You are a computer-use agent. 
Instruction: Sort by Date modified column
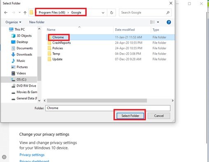pyautogui.click(x=125, y=30)
